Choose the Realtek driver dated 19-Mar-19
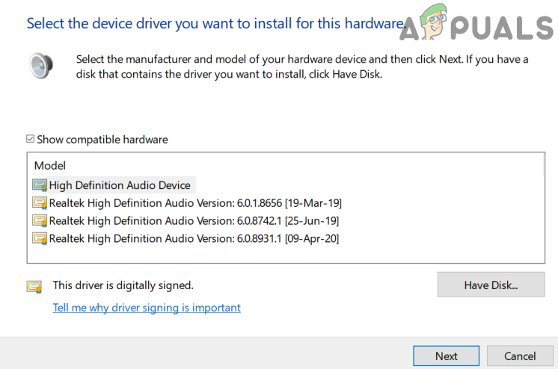This screenshot has width=558, height=369. (x=195, y=203)
